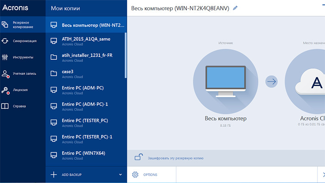Open Лицензия menu item
The height and width of the screenshot is (183, 325).
tap(23, 90)
